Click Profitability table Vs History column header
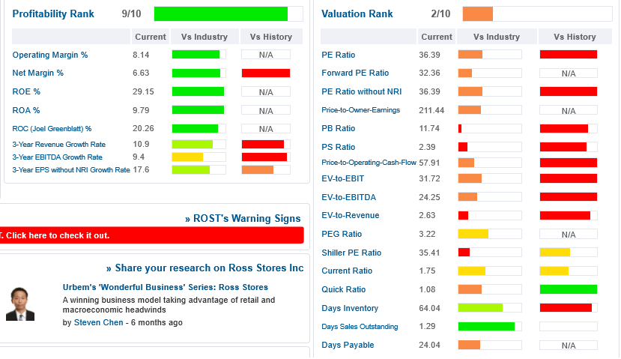Screen dimensions: 621x359 271,37
